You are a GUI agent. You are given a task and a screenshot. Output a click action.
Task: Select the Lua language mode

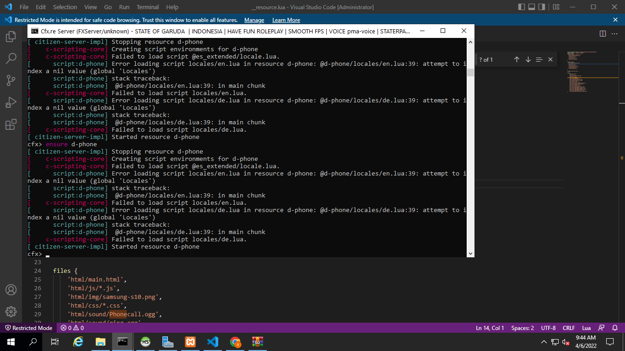[x=586, y=328]
